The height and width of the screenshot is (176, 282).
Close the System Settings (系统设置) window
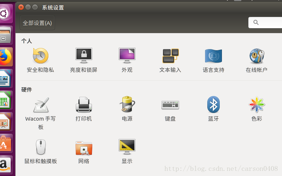pyautogui.click(x=21, y=7)
